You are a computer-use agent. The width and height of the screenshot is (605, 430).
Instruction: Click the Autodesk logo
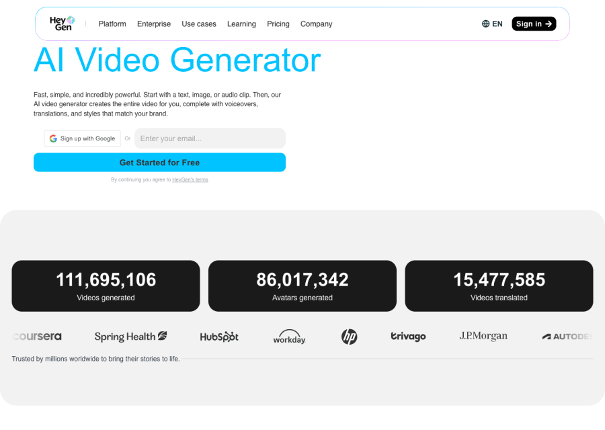[568, 336]
